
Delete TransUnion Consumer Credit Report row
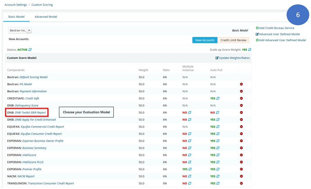241,183
